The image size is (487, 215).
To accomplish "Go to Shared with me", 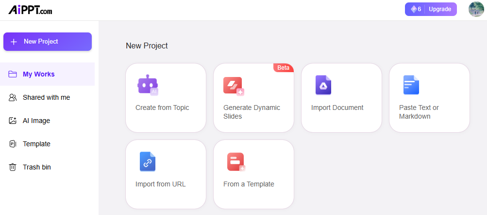I will click(46, 97).
